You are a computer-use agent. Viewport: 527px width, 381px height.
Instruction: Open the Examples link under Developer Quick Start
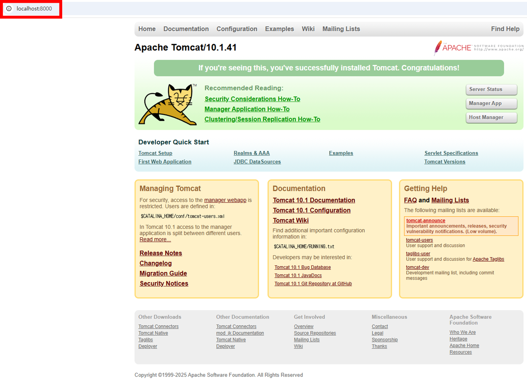click(x=341, y=153)
